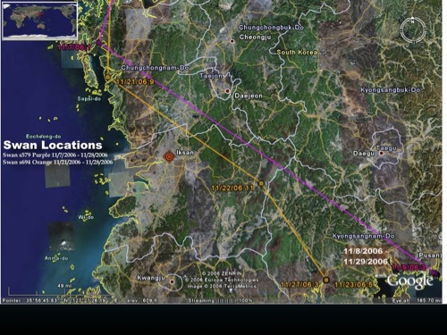Click the world overview map thumbnail
447x335 pixels.
pyautogui.click(x=39, y=21)
